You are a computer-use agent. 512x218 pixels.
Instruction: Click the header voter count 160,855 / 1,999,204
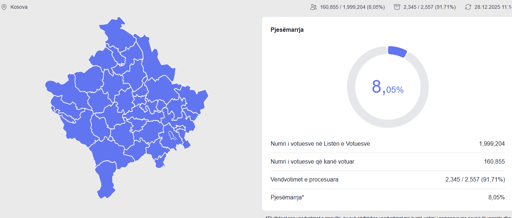click(x=352, y=7)
